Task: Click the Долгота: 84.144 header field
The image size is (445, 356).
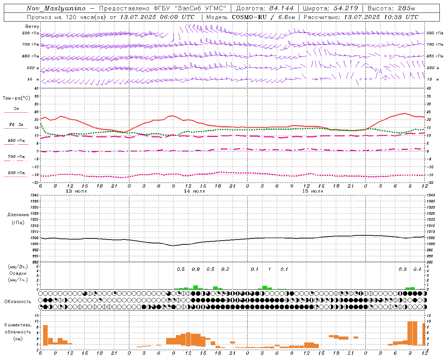Action: point(265,8)
